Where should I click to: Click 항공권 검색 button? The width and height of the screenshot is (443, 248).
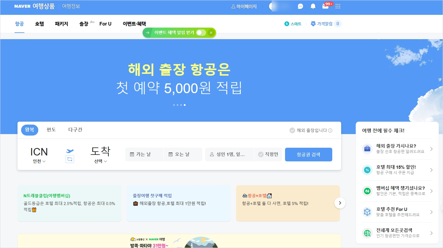[308, 155]
